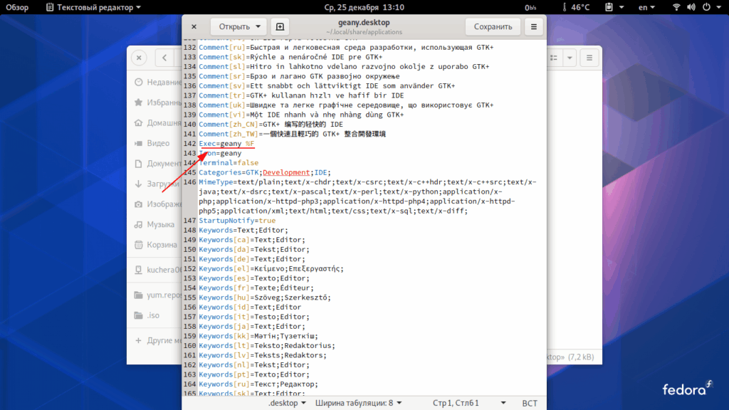
Task: Click the .iso folder icon
Action: (139, 315)
